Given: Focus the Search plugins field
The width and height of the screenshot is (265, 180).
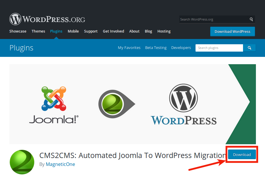Looking at the screenshot, I should pos(219,48).
